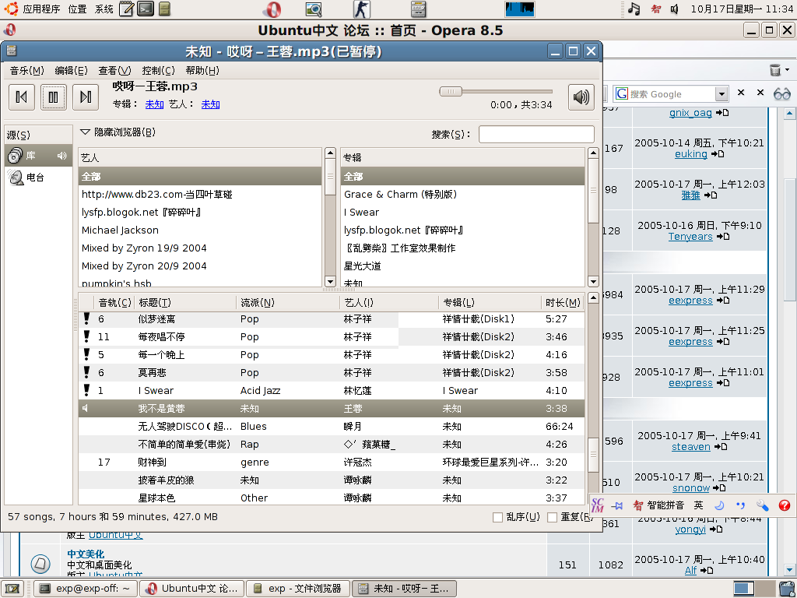The height and width of the screenshot is (598, 797).
Task: Select the track 财神到
Action: pos(332,463)
